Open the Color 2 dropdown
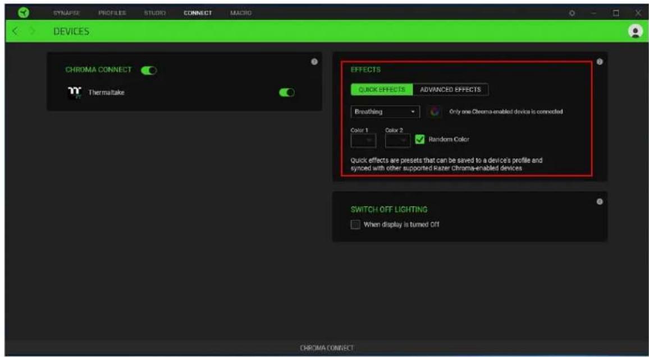 (x=397, y=141)
